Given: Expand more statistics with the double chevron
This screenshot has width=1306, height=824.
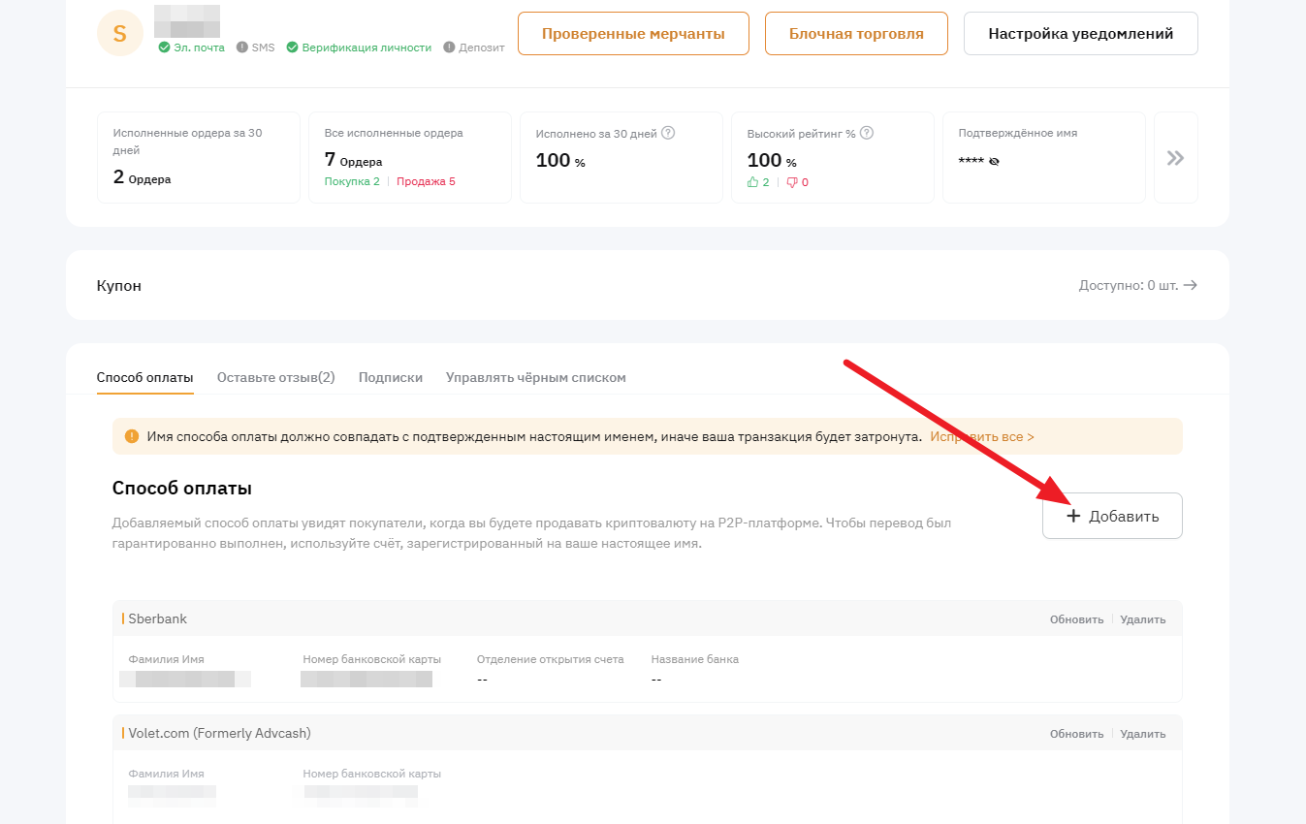Looking at the screenshot, I should pyautogui.click(x=1175, y=158).
